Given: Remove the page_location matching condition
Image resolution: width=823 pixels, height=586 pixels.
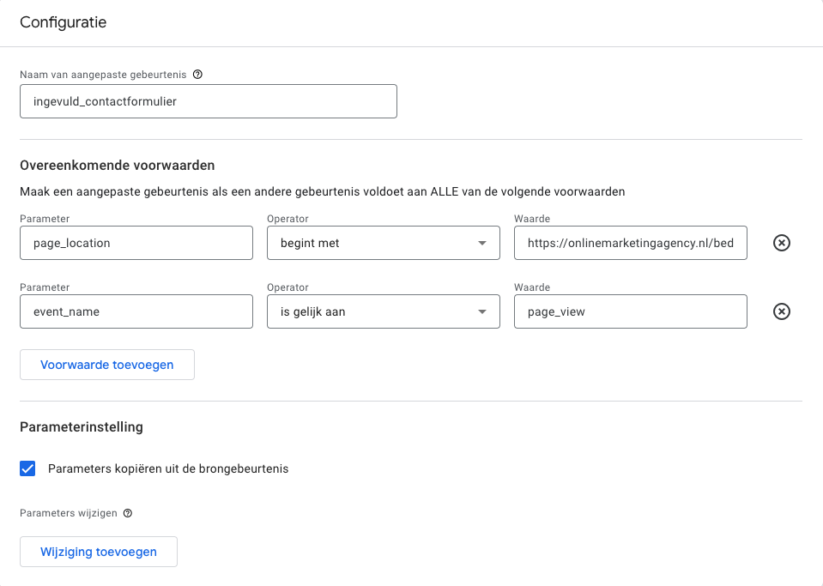Looking at the screenshot, I should click(781, 243).
